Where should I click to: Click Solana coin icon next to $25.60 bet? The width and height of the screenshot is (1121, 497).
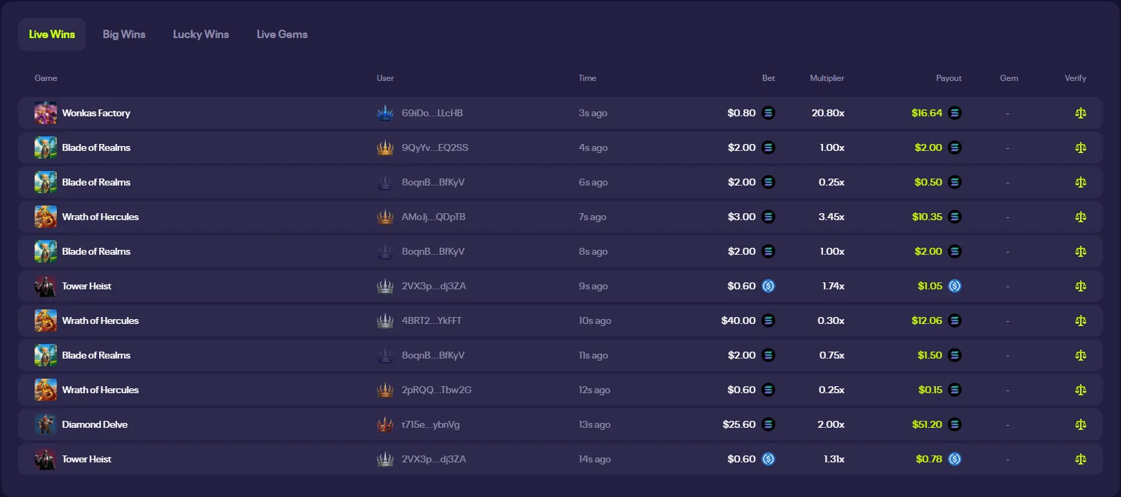coord(768,424)
